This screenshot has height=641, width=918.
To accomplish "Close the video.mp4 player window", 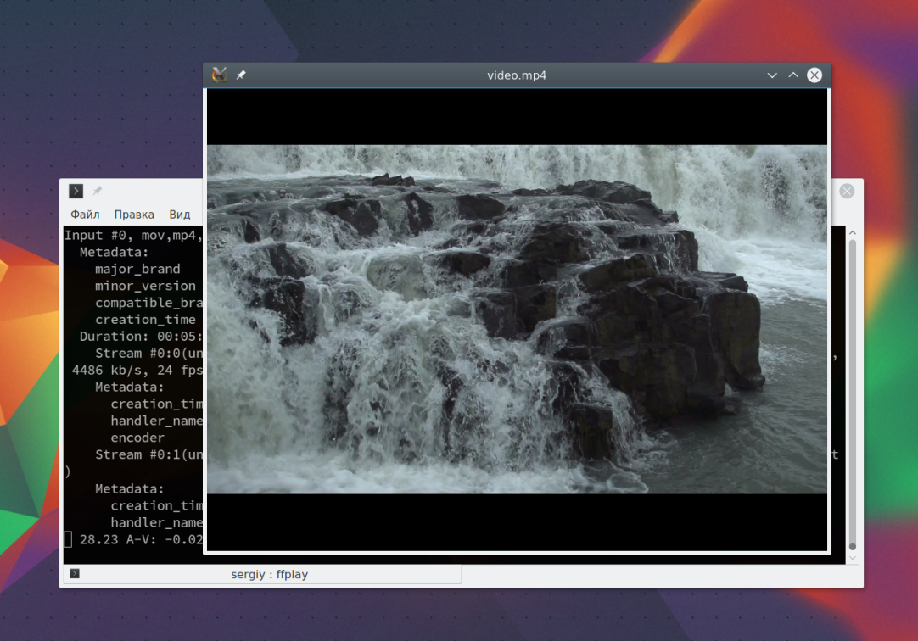I will coord(814,75).
